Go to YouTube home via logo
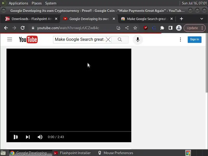The width and height of the screenshot is (208, 156). pyautogui.click(x=28, y=40)
